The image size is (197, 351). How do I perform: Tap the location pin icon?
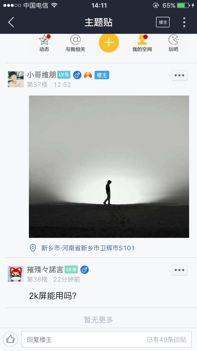coord(33,248)
